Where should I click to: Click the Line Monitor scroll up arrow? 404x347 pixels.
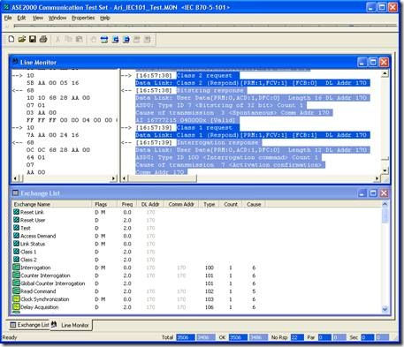tap(385, 73)
